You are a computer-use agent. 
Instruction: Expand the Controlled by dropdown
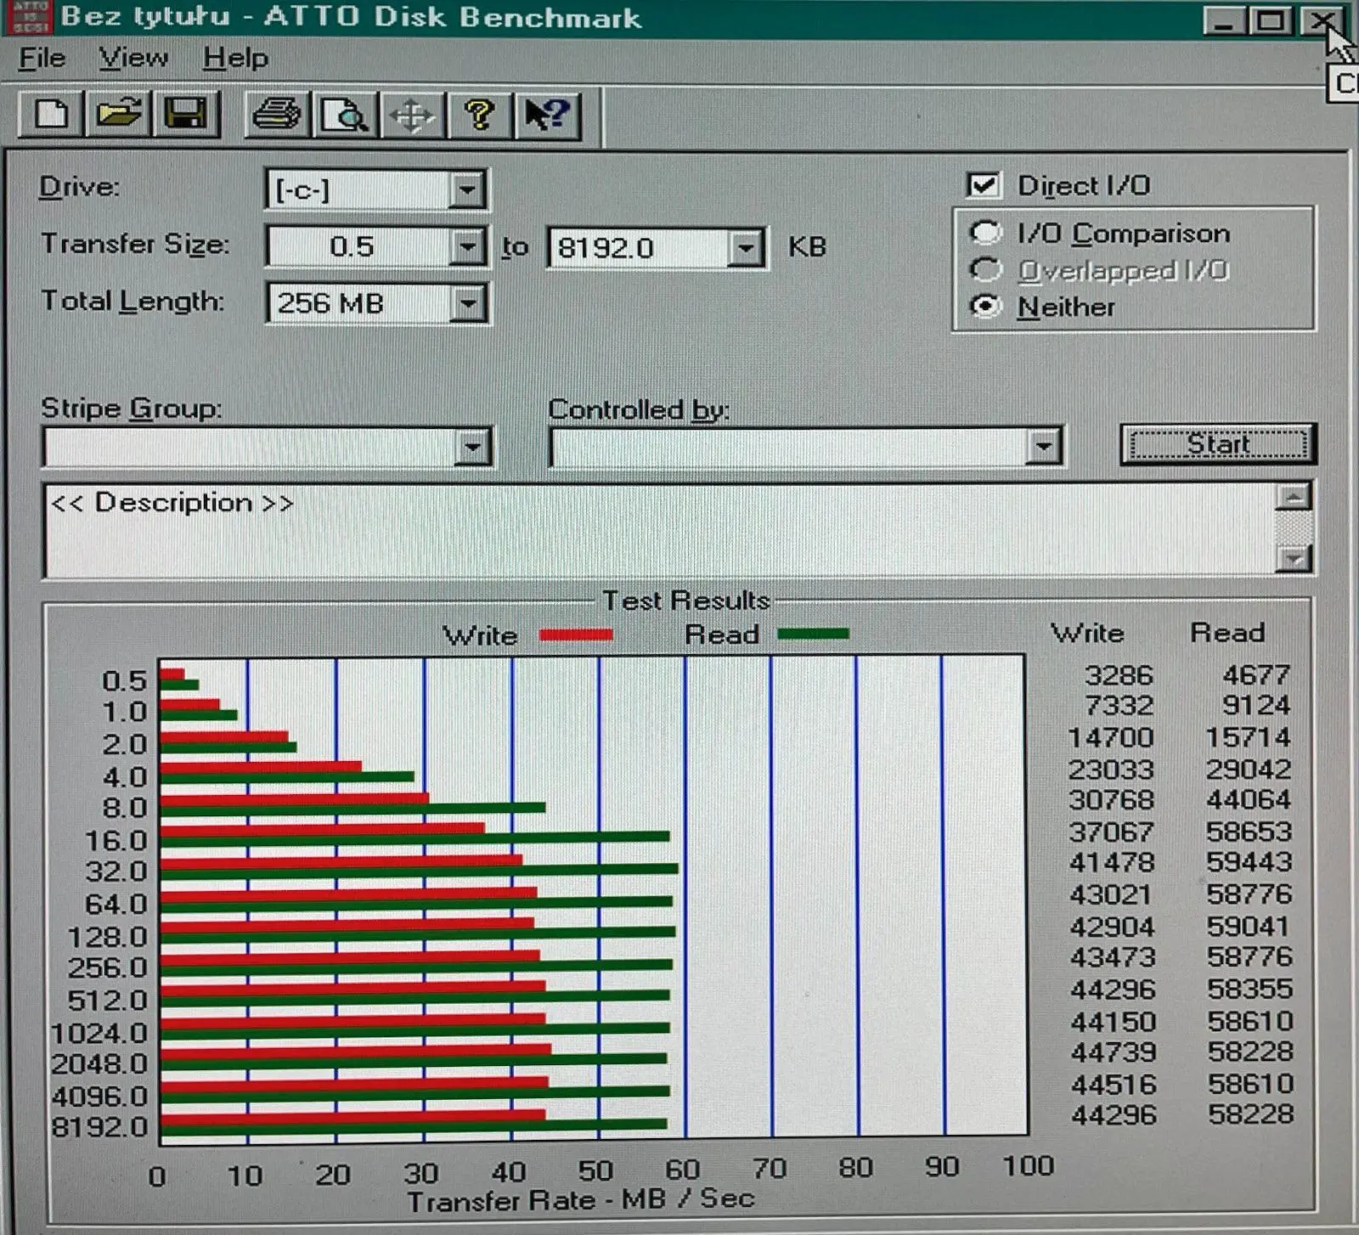(1043, 446)
